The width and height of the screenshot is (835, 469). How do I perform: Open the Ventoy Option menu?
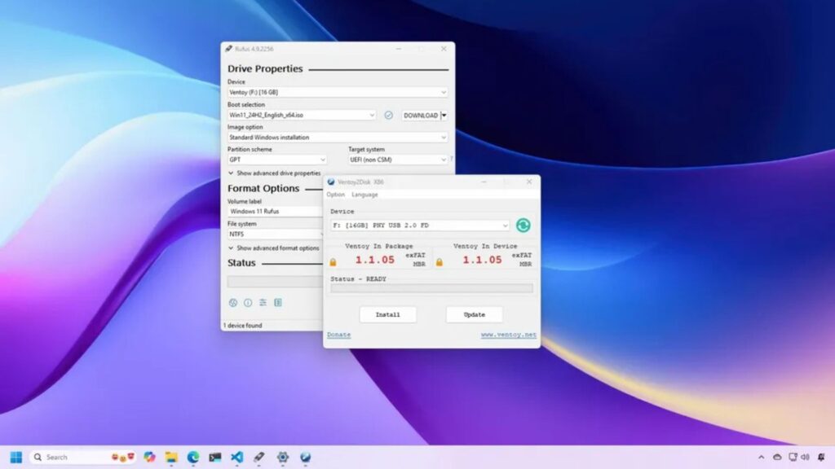point(335,195)
